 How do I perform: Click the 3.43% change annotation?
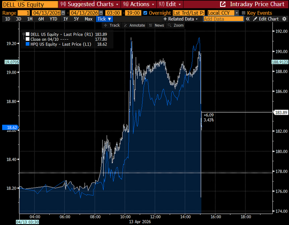209,120
